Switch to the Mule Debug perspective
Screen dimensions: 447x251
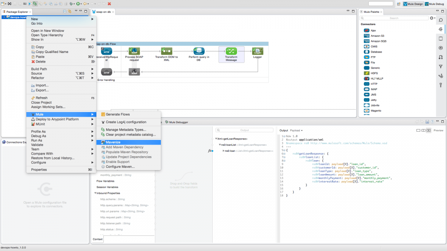(433, 4)
